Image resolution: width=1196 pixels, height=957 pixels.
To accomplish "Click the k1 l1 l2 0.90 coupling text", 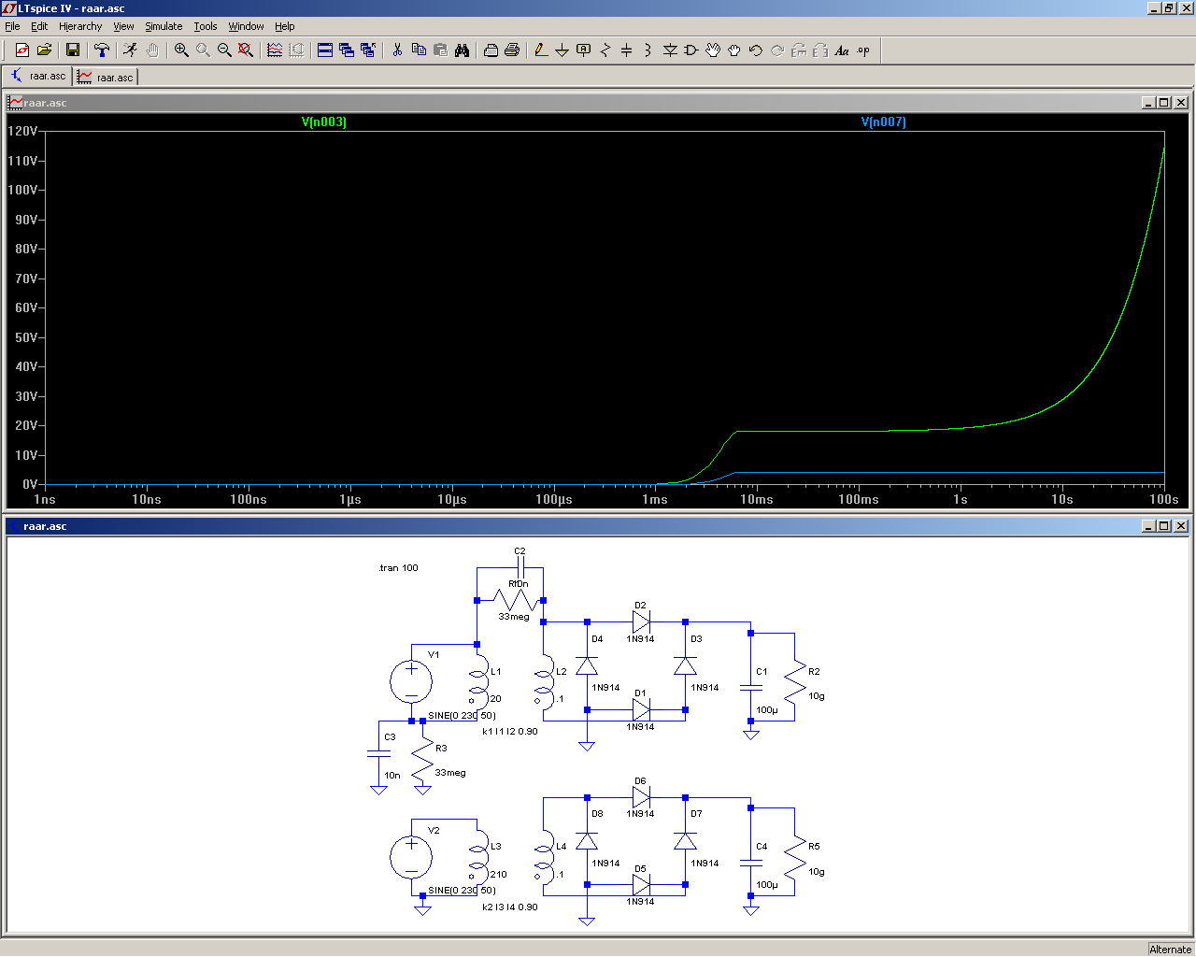I will click(x=510, y=731).
